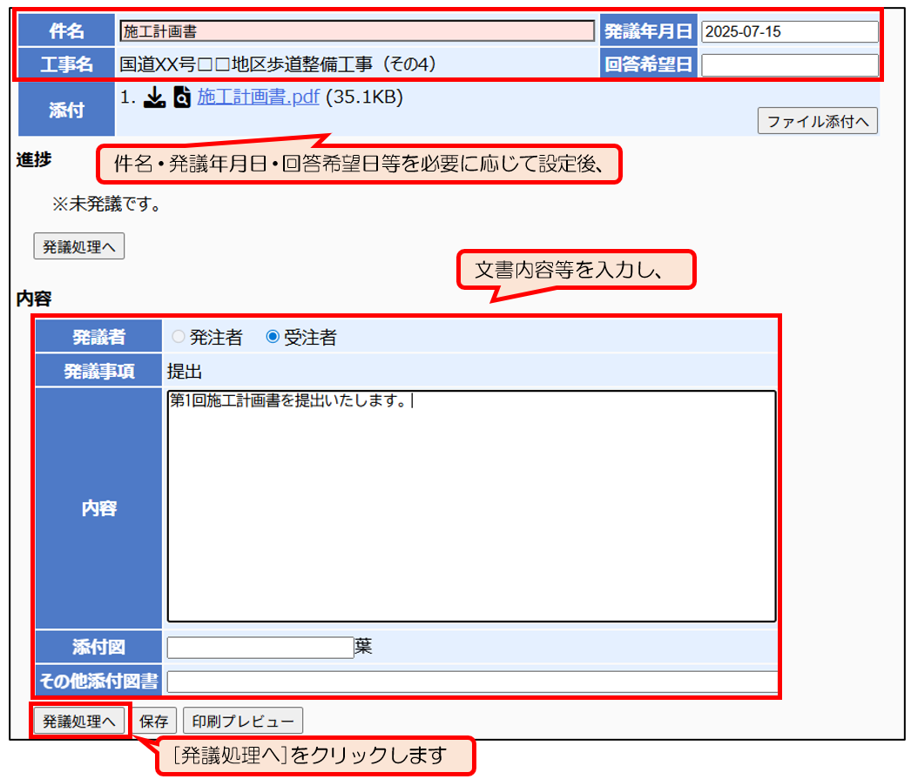Viewport: 911px width, 779px height.
Task: Click the 工事名 text 国道XX号□□地区歩道整備工事
Action: tap(277, 64)
